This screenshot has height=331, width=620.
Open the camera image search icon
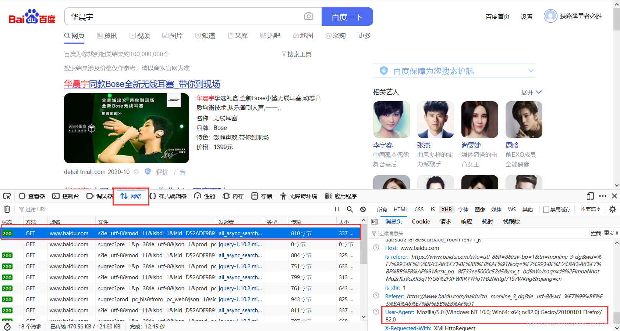[309, 16]
